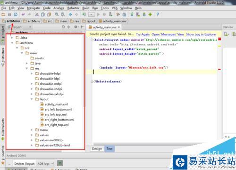236x170 pixels.
Task: Collapse the src folder
Action: [x=17, y=48]
